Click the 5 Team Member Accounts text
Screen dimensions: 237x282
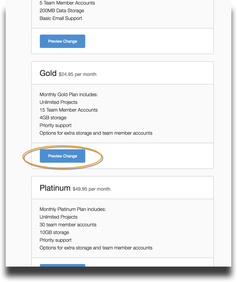click(67, 3)
